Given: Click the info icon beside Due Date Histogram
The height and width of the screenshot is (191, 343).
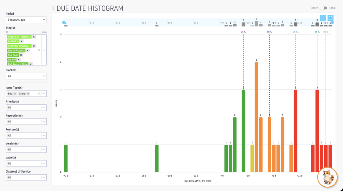Looking at the screenshot, I should click(54, 8).
